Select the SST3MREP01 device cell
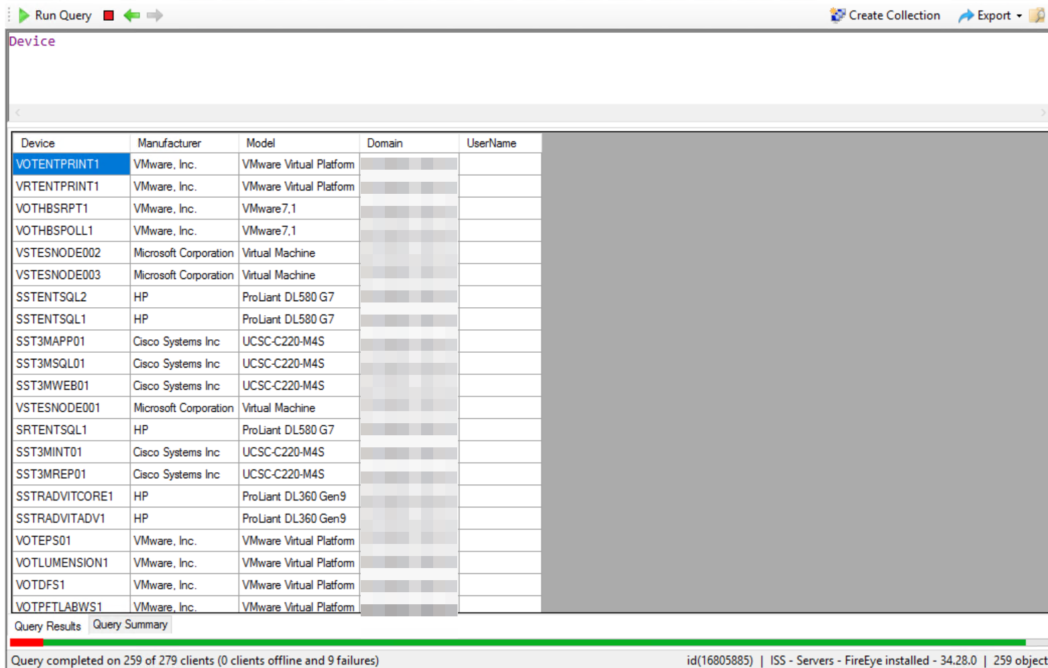The width and height of the screenshot is (1048, 668). pos(71,474)
